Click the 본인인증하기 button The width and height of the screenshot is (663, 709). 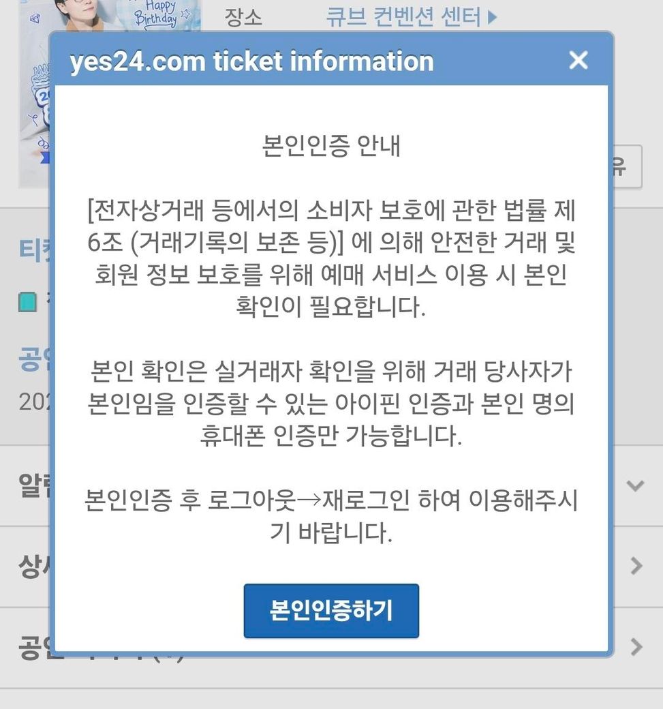[331, 611]
